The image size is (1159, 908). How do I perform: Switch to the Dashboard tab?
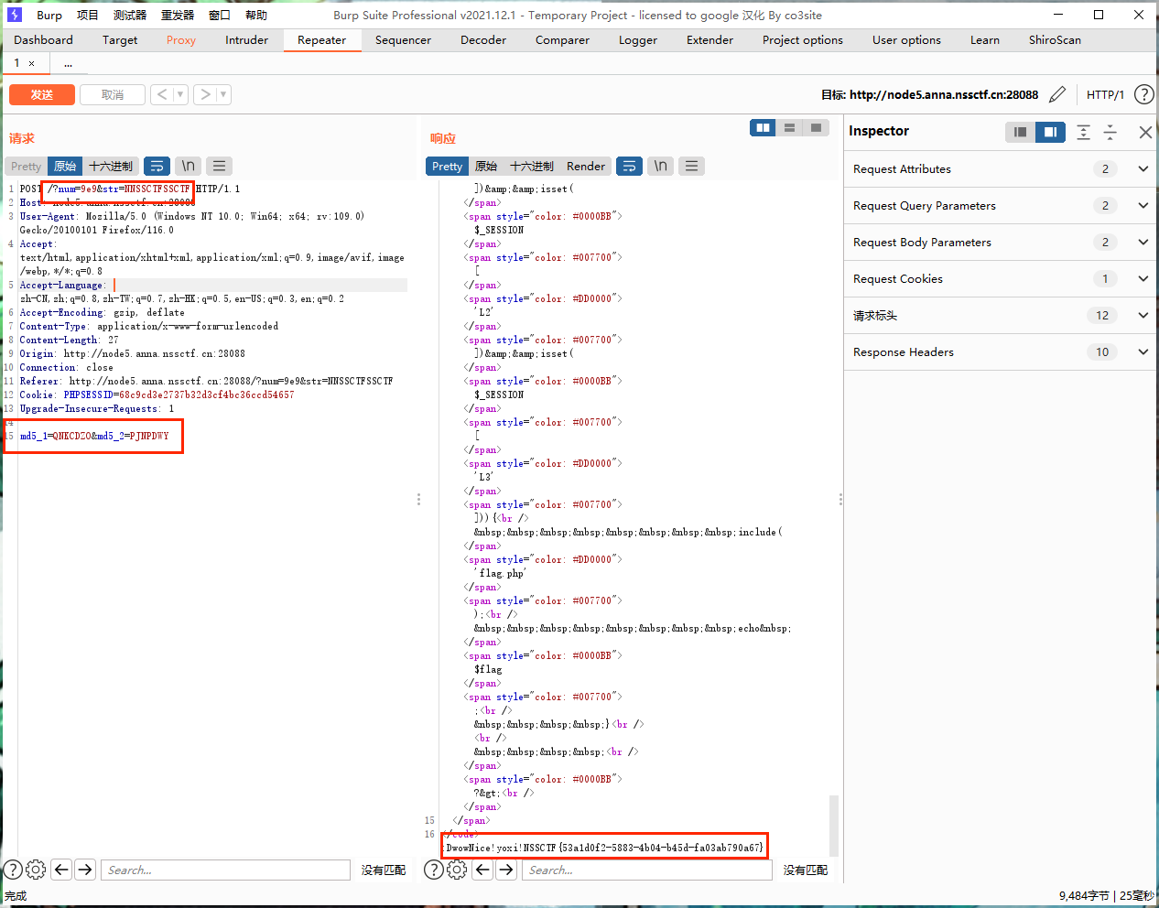click(x=43, y=39)
